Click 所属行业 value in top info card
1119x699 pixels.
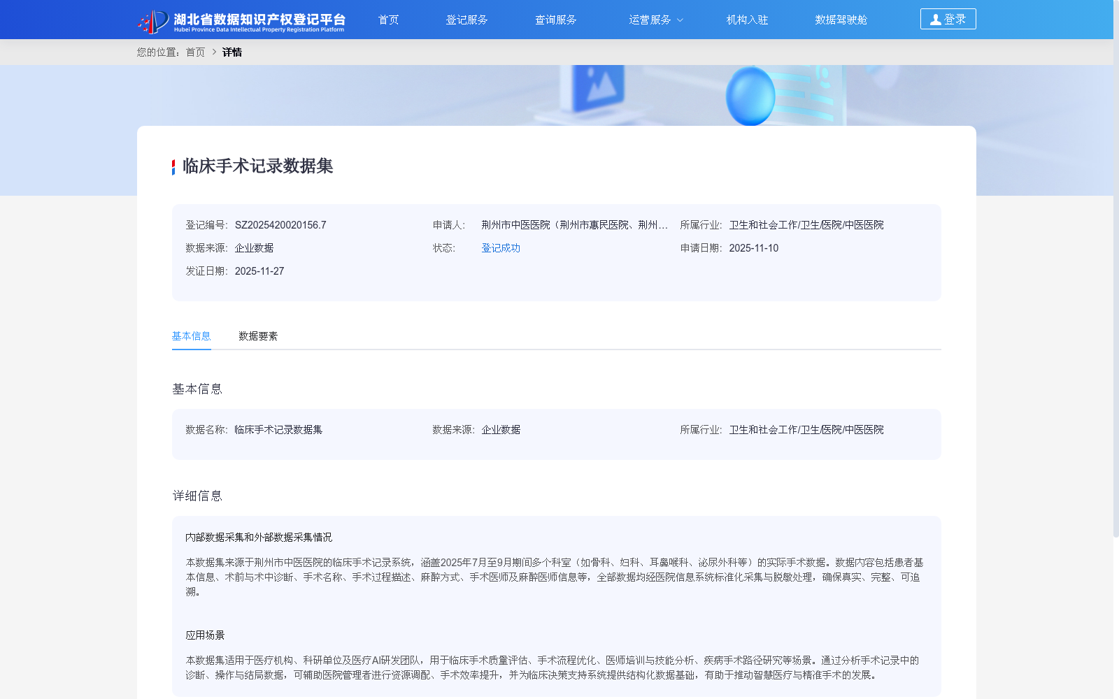(806, 225)
